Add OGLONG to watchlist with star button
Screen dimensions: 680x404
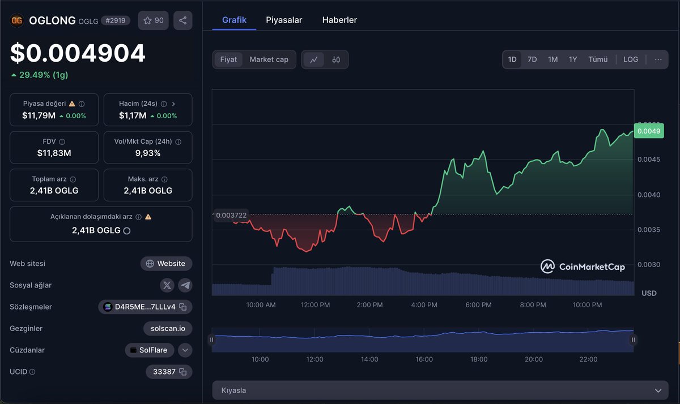point(153,20)
